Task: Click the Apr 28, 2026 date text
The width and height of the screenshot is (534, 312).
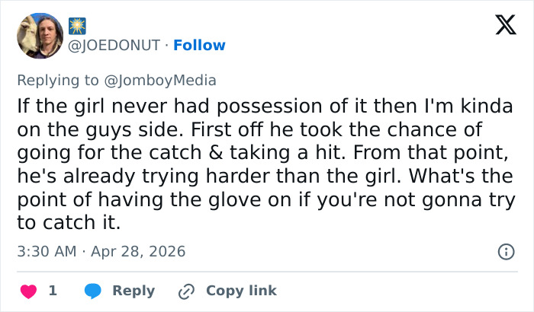Action: click(x=138, y=251)
